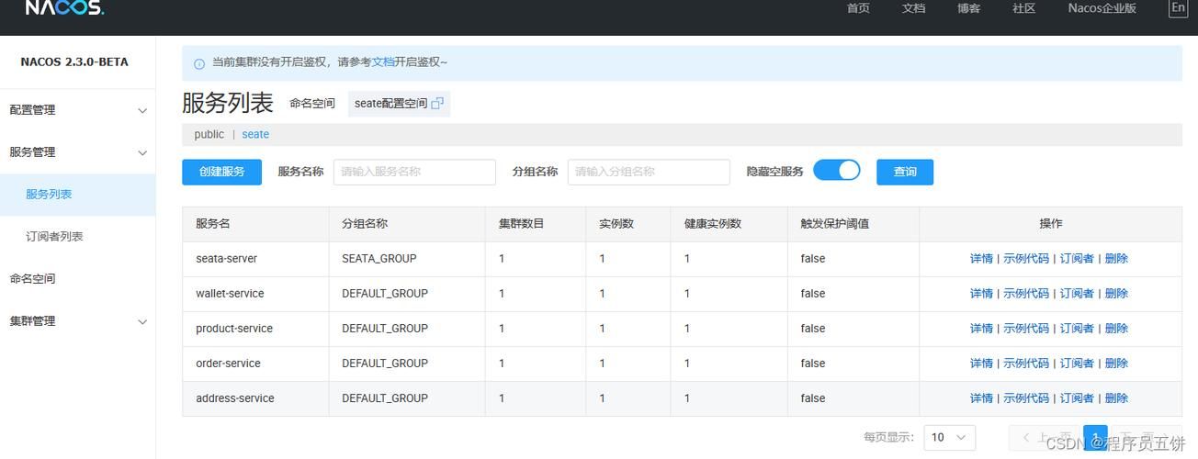Focus the 分组名称 input field
The width and height of the screenshot is (1198, 459).
pos(649,172)
